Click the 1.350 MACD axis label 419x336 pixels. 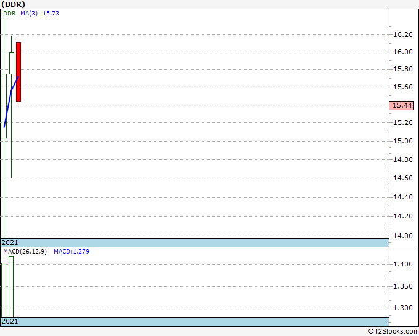403,286
